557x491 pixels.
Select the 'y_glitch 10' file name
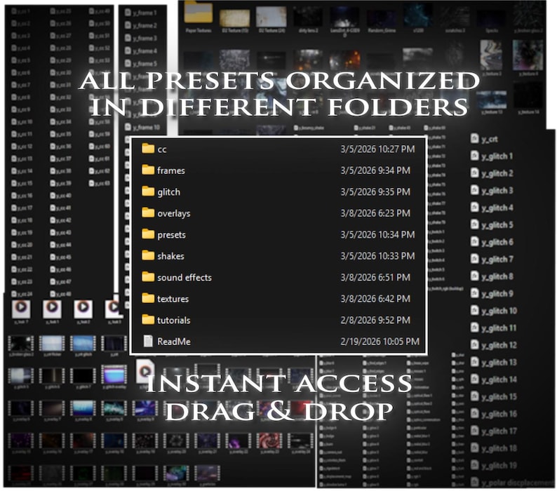point(499,311)
